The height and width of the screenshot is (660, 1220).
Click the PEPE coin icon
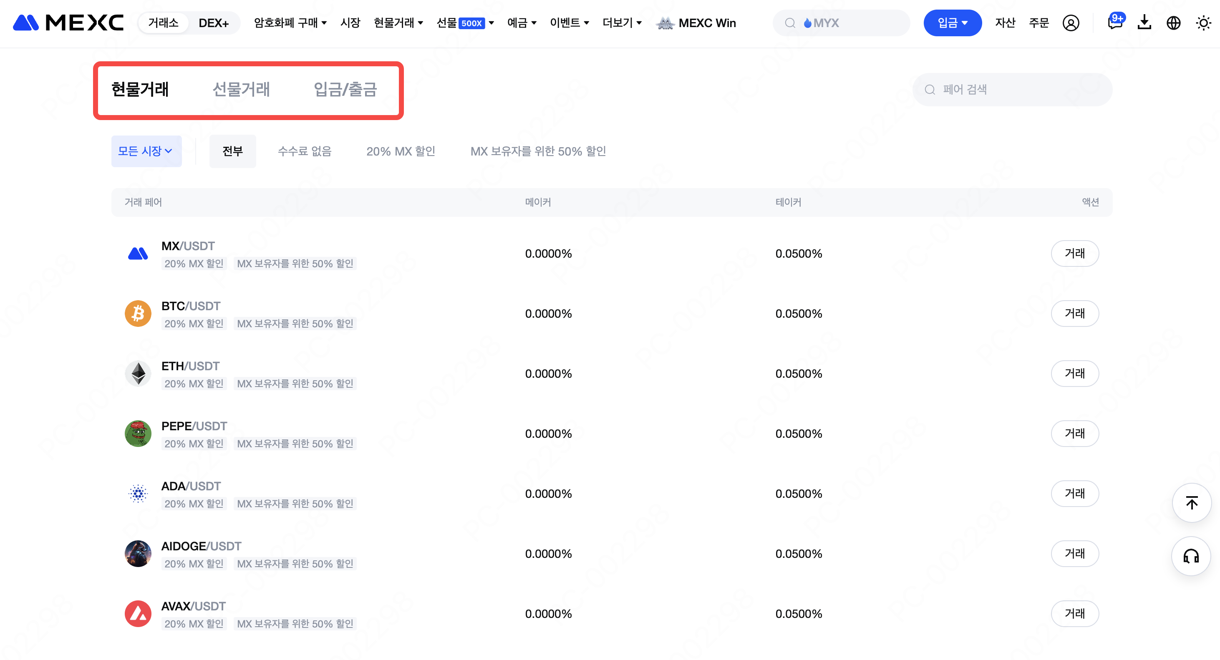click(x=138, y=433)
